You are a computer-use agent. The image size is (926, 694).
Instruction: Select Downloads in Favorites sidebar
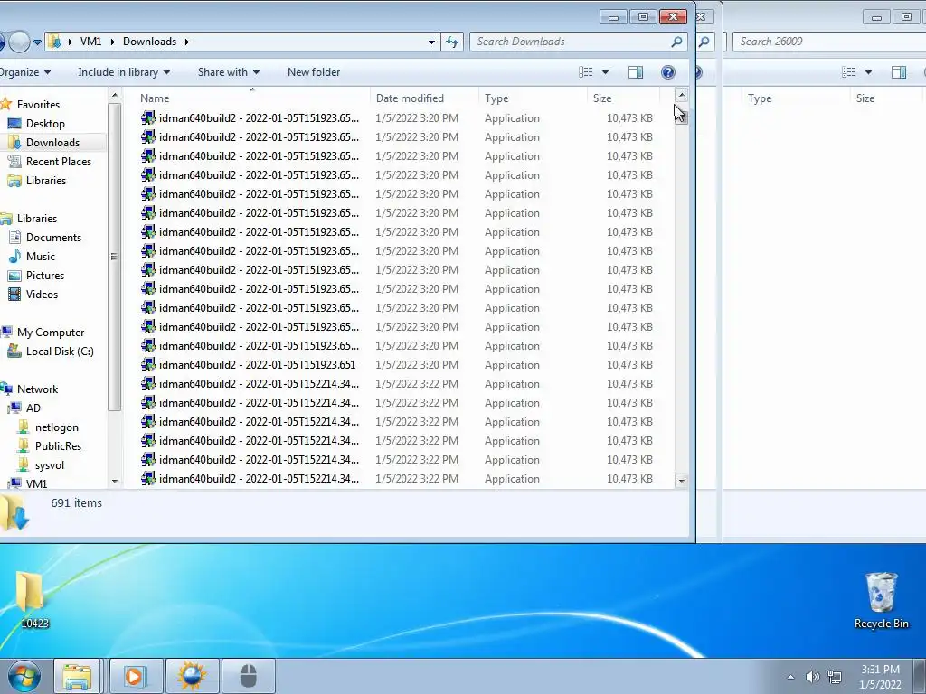pyautogui.click(x=52, y=142)
